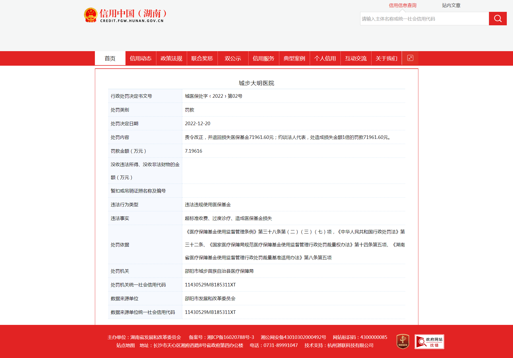Screen dimensions: 513x358
Task: Open the 双公示 navigation item
Action: click(233, 58)
